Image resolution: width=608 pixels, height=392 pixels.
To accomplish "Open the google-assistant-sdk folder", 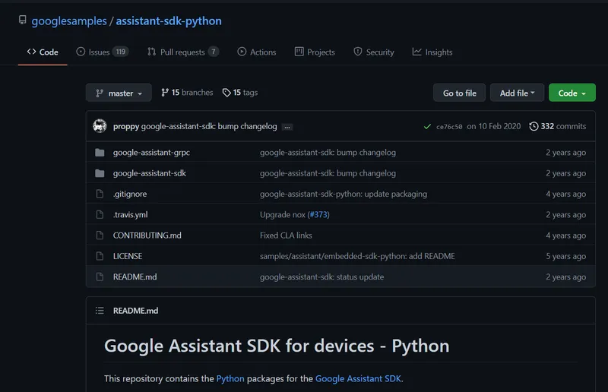I will (x=150, y=173).
